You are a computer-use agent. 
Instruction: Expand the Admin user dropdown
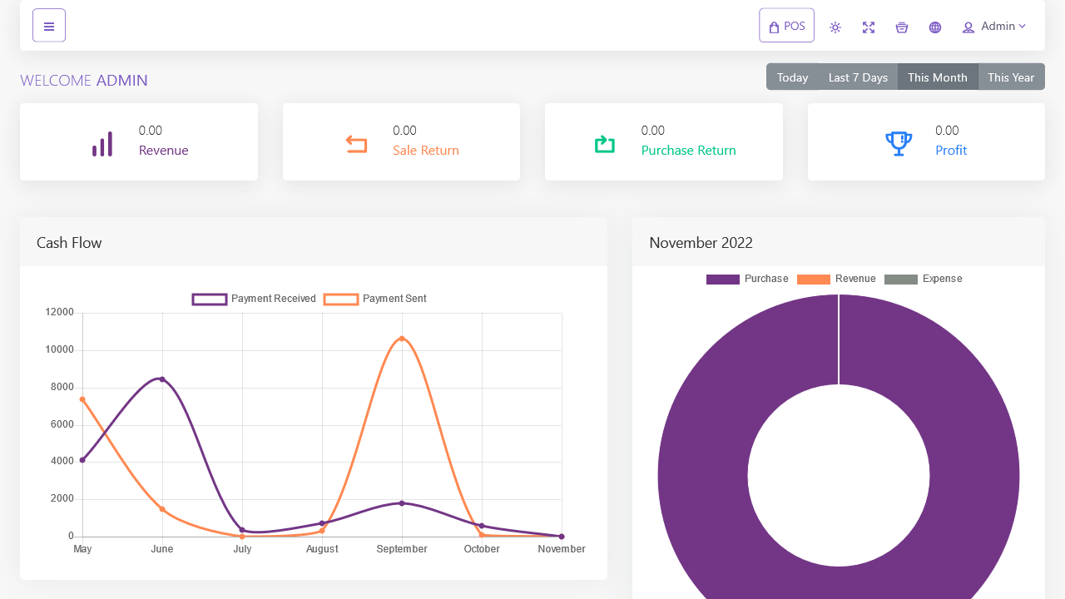(x=994, y=27)
